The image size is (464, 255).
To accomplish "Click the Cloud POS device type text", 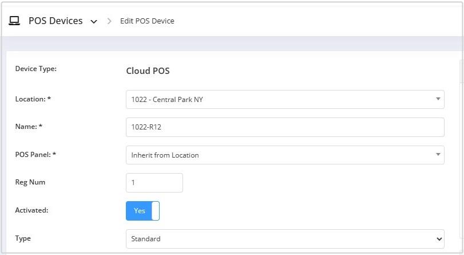I will pos(148,71).
